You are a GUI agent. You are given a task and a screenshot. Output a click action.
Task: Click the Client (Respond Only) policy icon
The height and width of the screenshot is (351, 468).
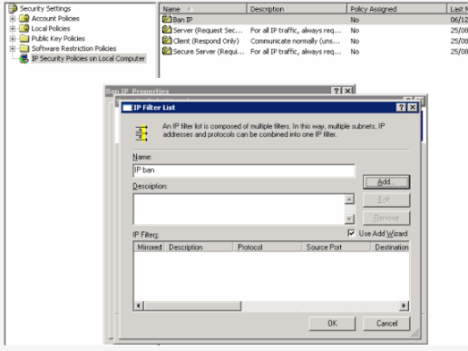click(167, 41)
